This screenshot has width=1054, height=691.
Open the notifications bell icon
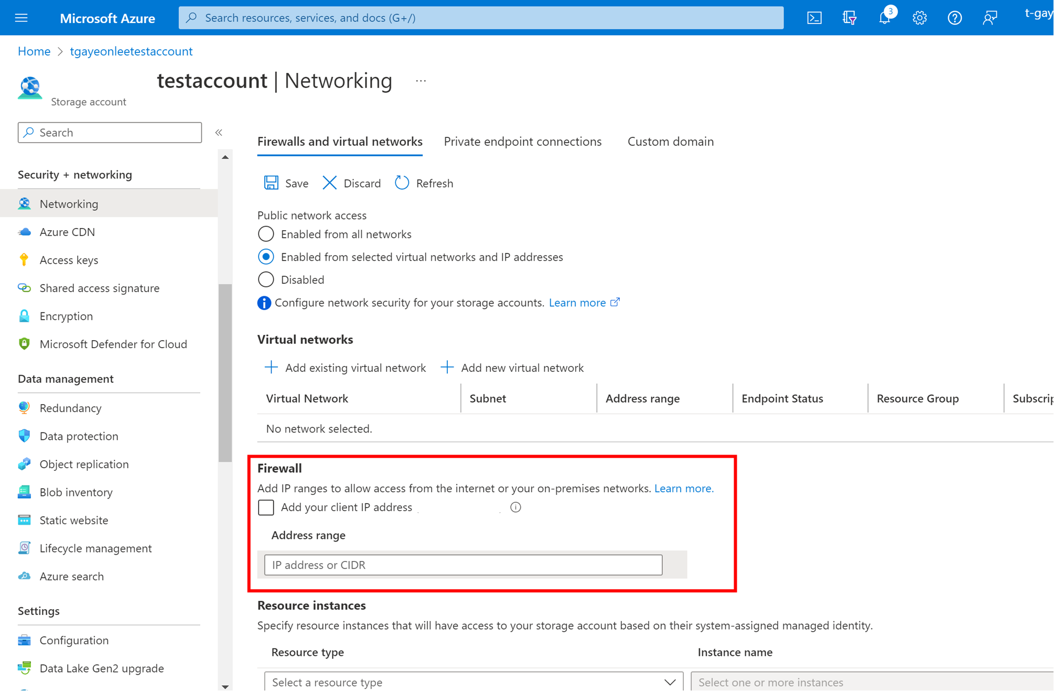884,18
